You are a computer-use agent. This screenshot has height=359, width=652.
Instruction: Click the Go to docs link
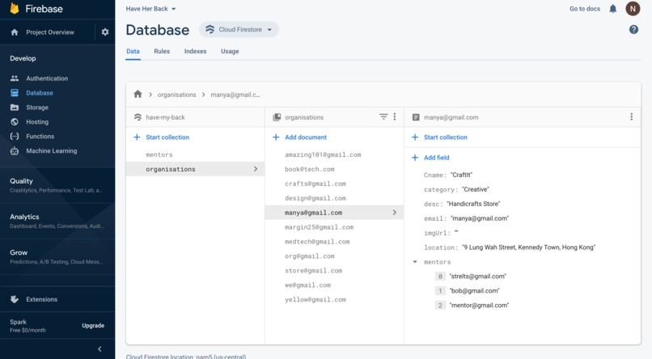click(x=585, y=9)
